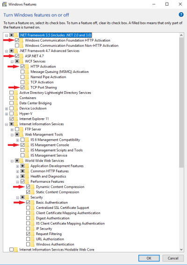Image resolution: width=187 pixels, height=265 pixels.
Task: Select the folder icon next to FTP Server
Action: [22, 129]
